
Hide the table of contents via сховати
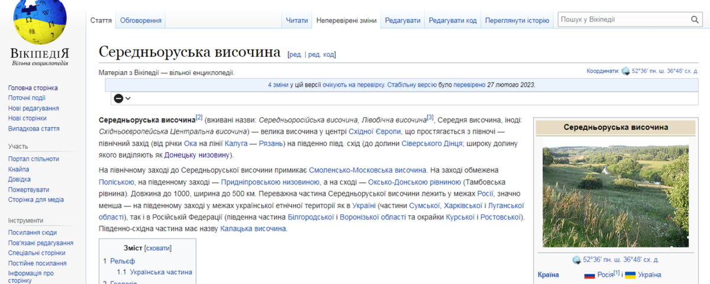pos(158,248)
